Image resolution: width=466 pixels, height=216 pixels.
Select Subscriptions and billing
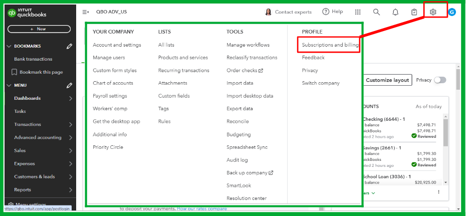pyautogui.click(x=330, y=45)
